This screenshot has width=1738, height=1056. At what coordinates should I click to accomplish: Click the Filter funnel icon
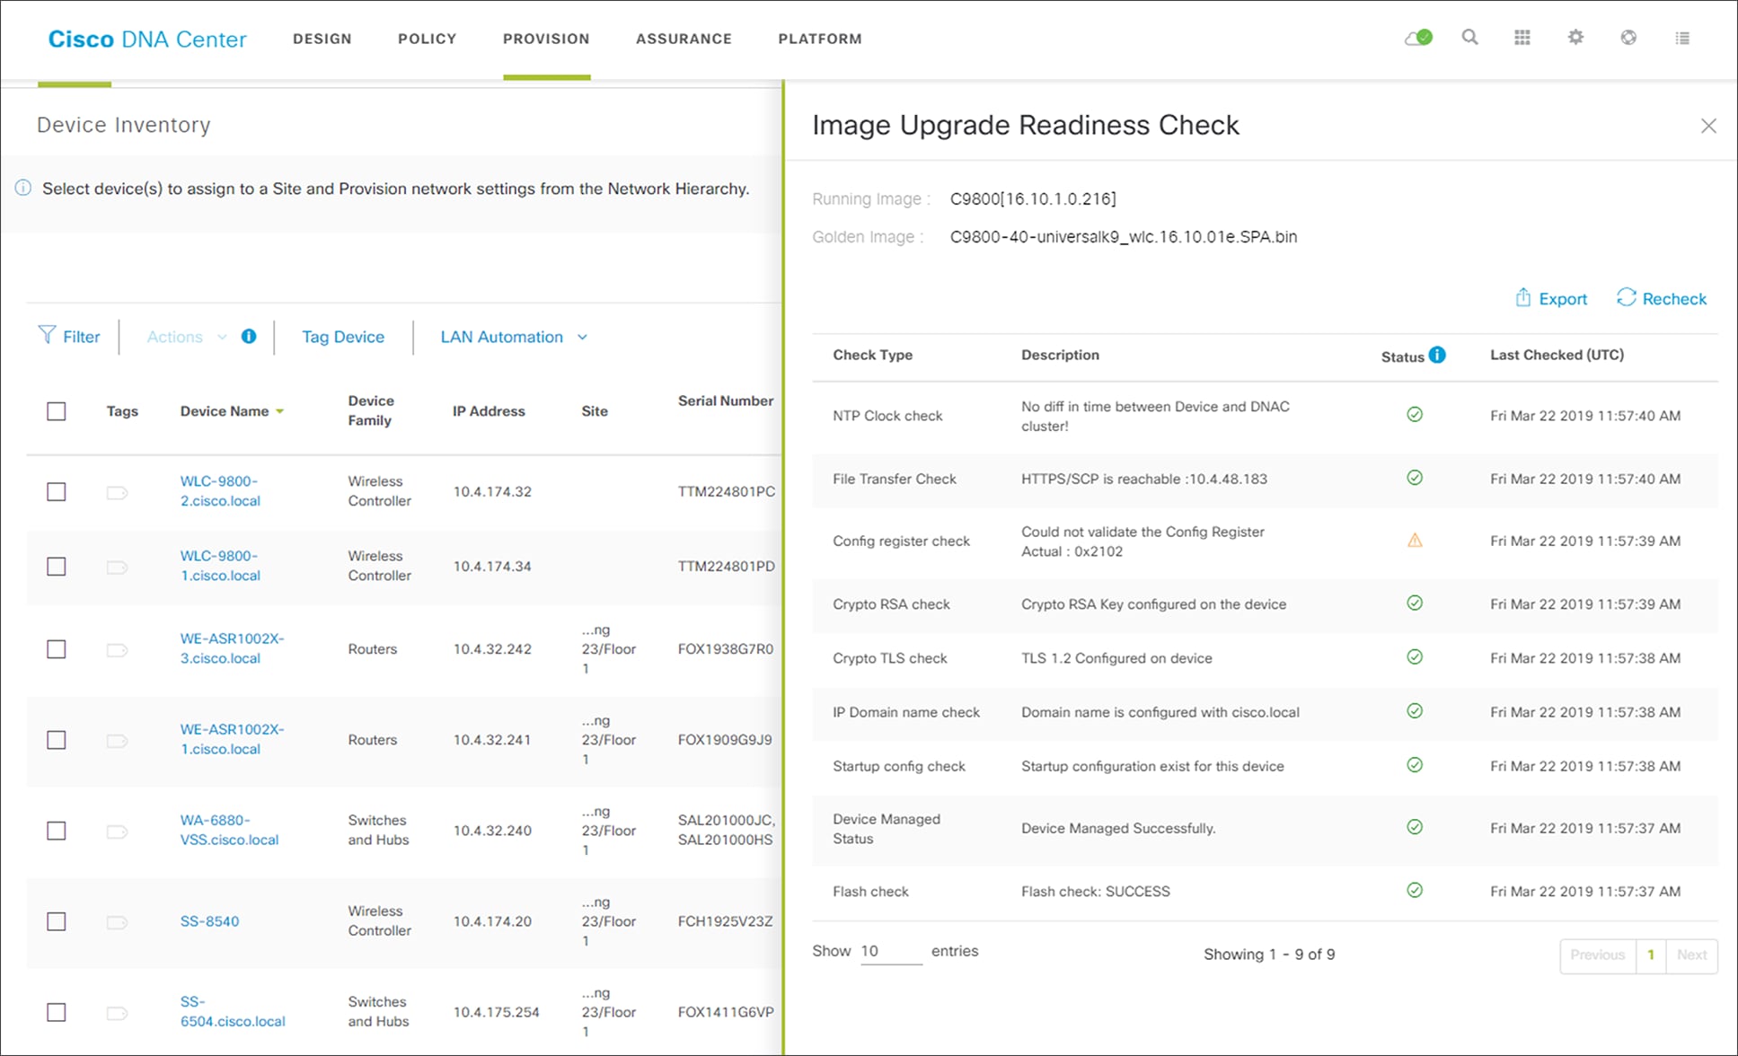click(x=47, y=335)
